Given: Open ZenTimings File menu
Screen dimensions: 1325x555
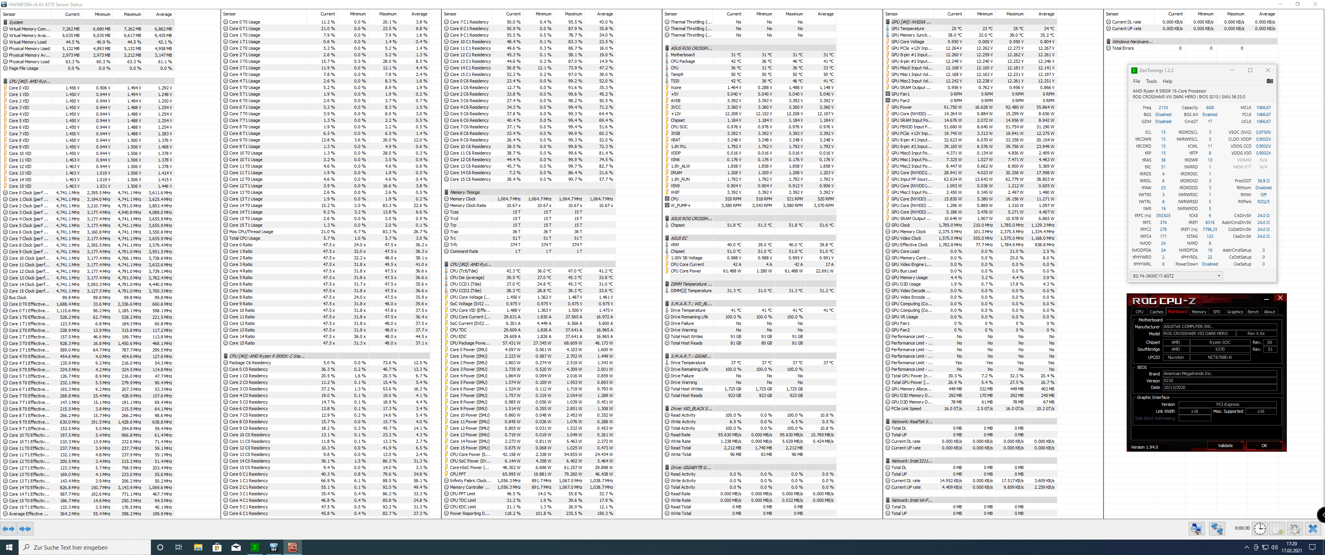Looking at the screenshot, I should coord(1136,81).
